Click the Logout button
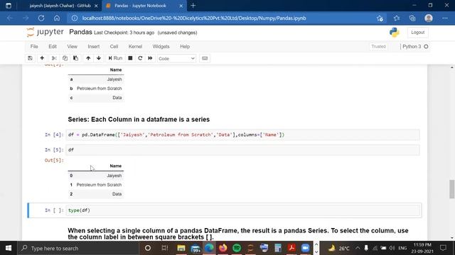455x255 pixels. [x=417, y=33]
